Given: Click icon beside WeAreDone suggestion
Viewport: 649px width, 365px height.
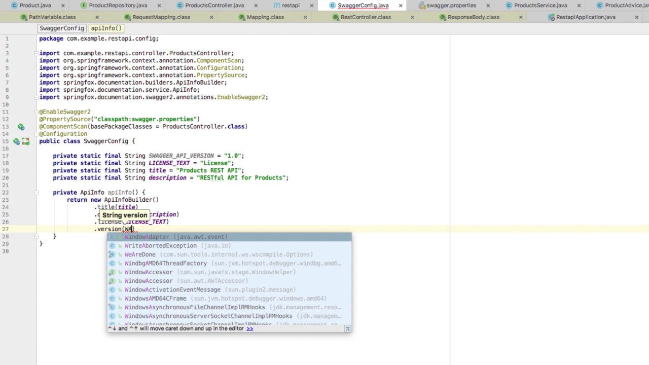Looking at the screenshot, I should coord(113,254).
